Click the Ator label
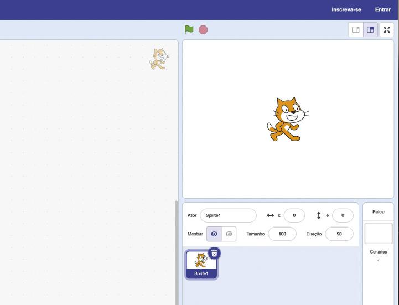Viewport: 399px width, 305px height. (192, 215)
